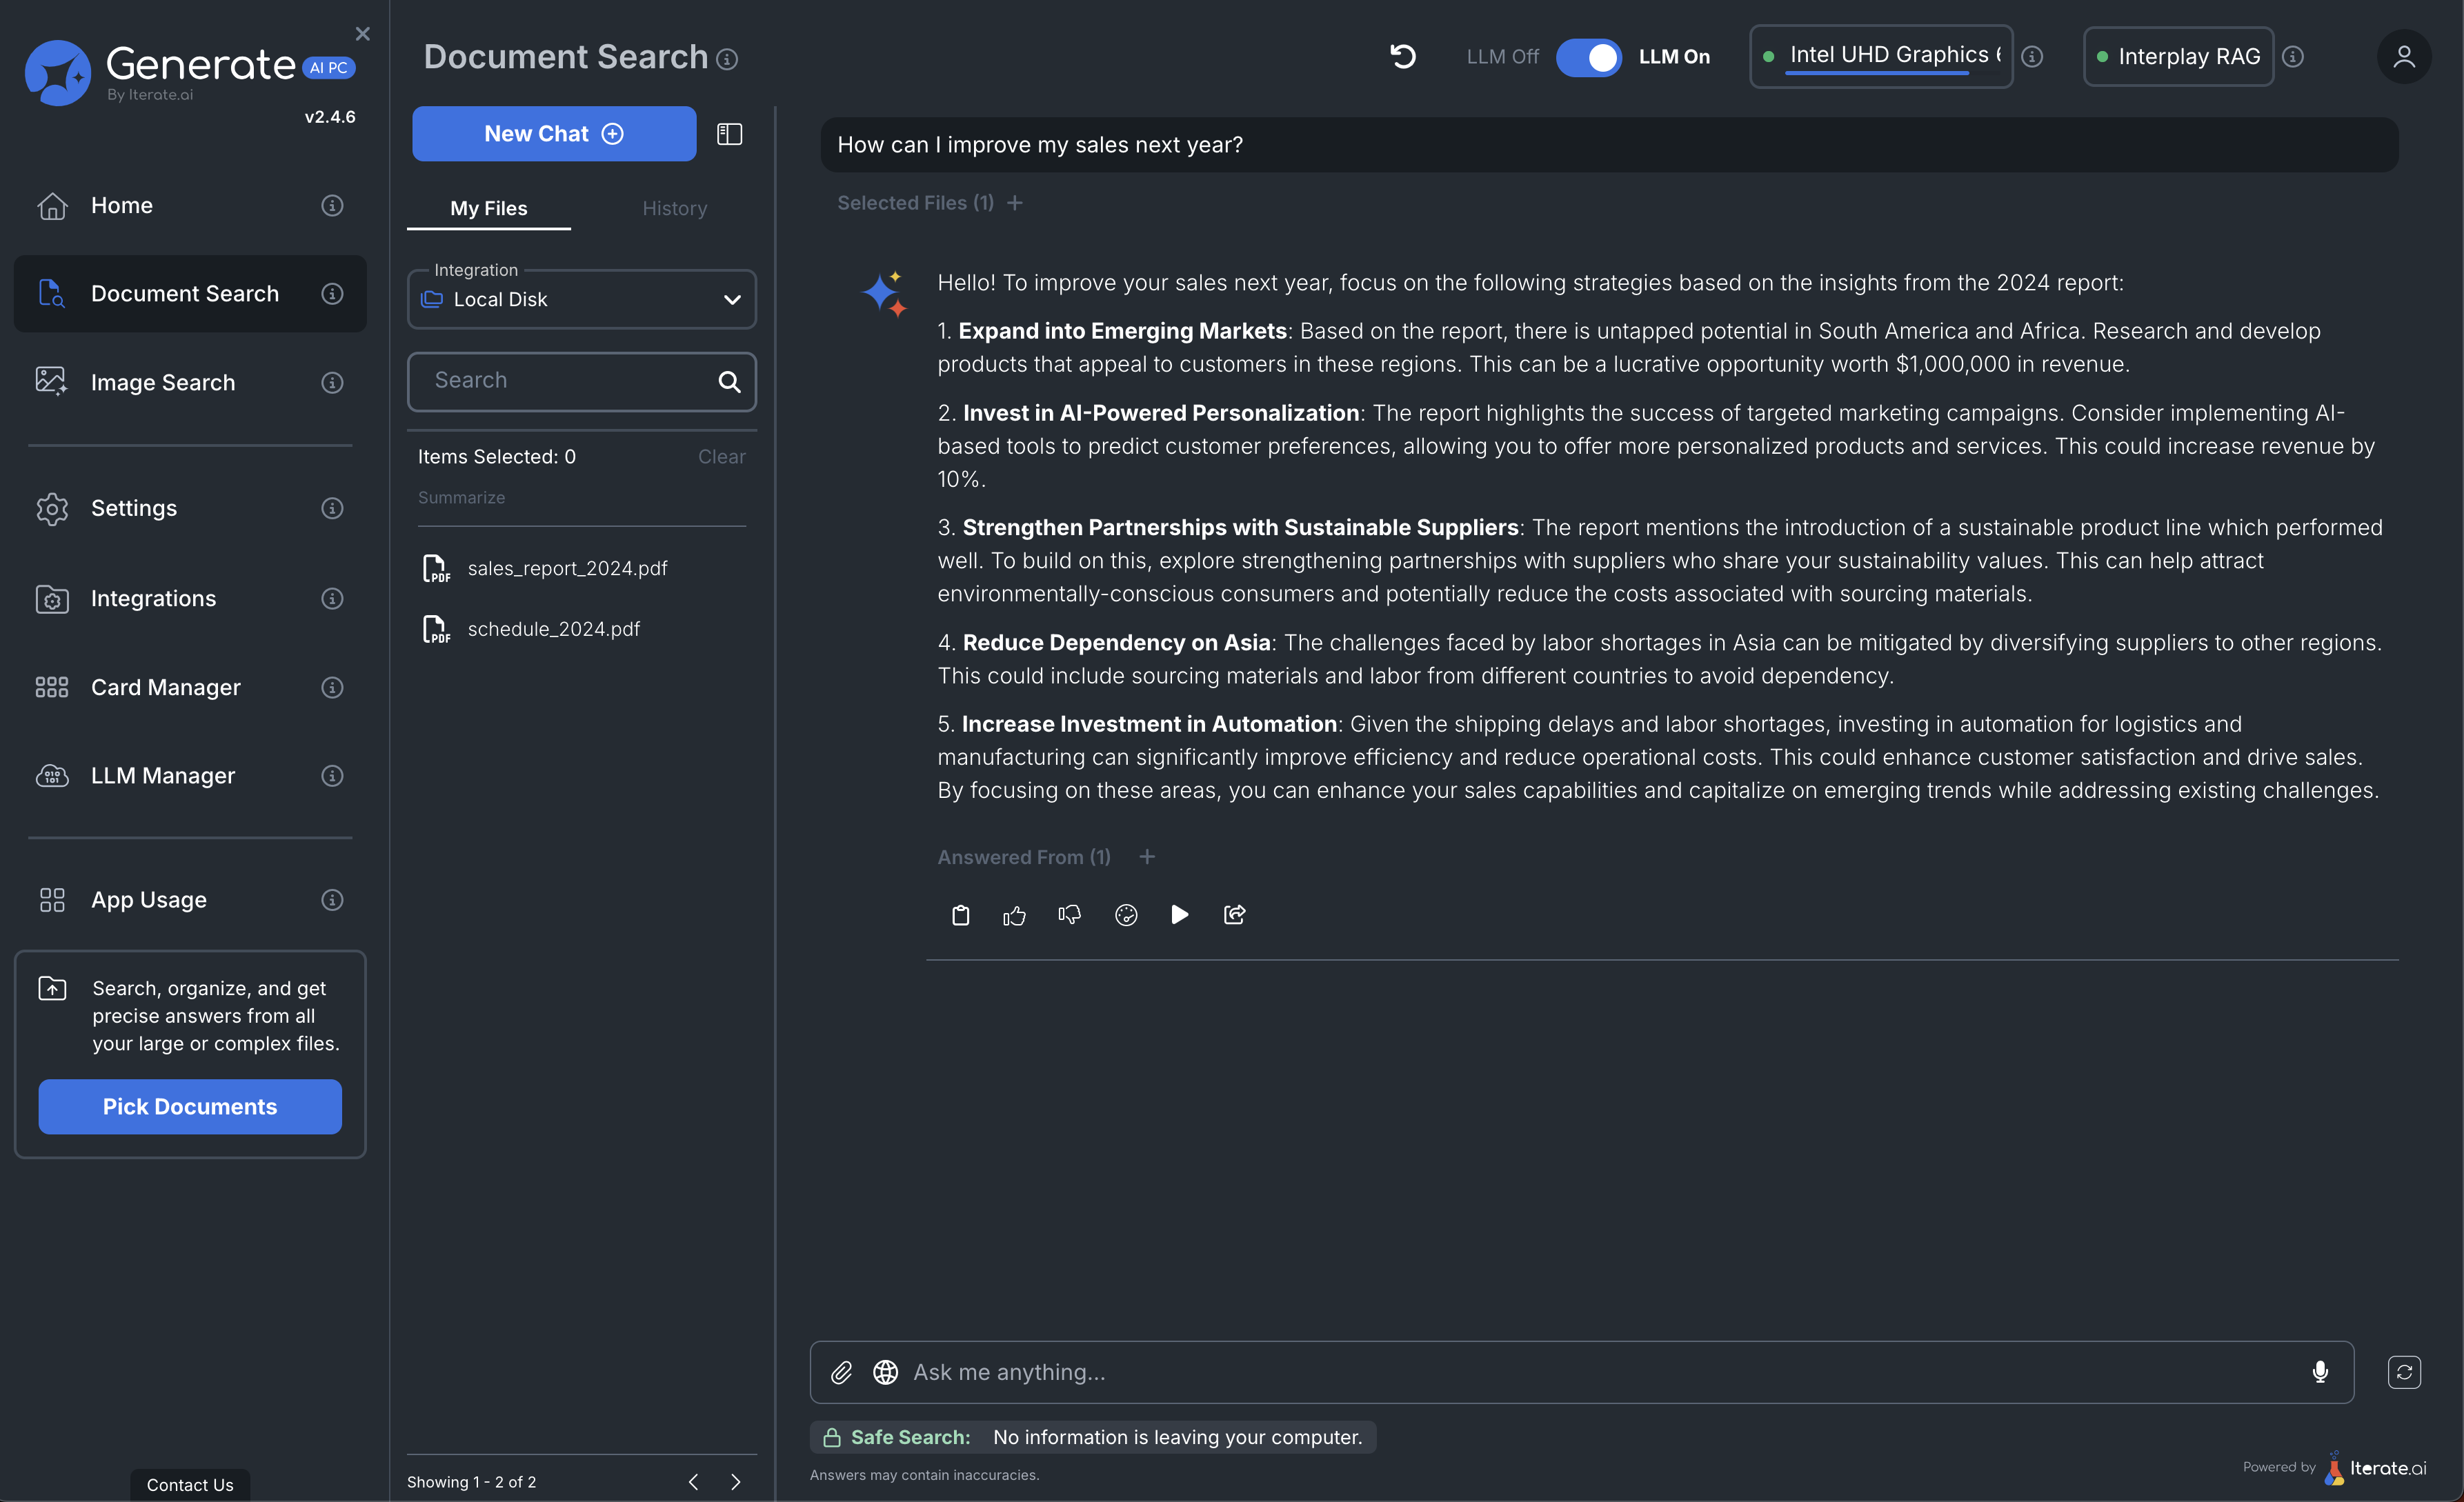The height and width of the screenshot is (1502, 2464).
Task: Click info icon beside Image Search
Action: [332, 382]
